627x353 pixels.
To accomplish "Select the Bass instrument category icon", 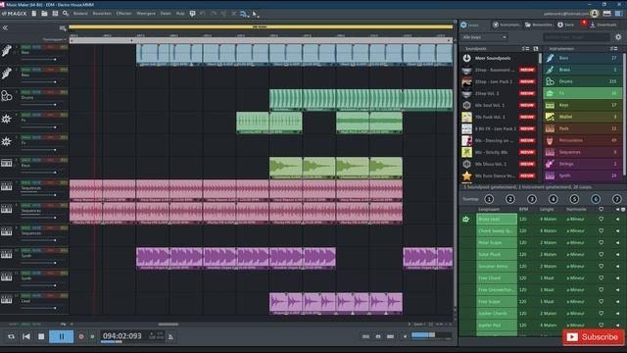I will 551,58.
